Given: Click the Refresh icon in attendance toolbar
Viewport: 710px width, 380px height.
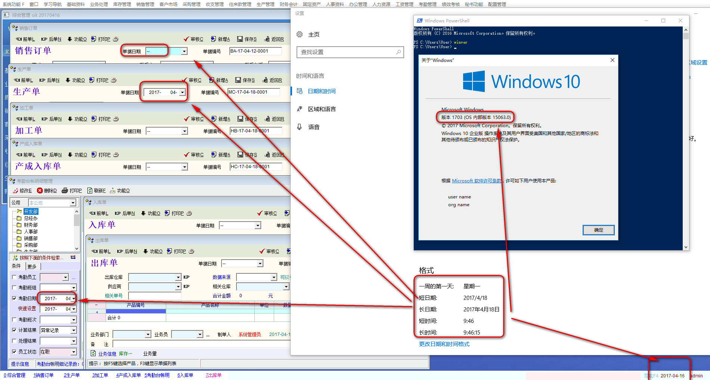Looking at the screenshot, I should (90, 191).
